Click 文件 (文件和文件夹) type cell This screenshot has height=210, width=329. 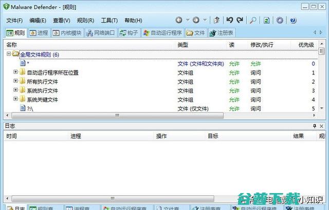201,64
